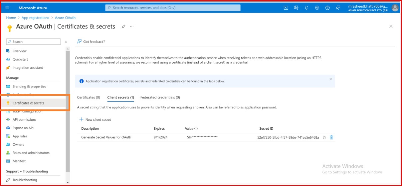Click the Integration assistant rocket icon
Screen dimensions: 402x186
[x=8, y=68]
